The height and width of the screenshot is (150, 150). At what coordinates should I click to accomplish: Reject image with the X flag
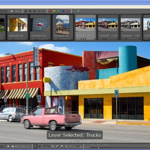click(x=79, y=11)
